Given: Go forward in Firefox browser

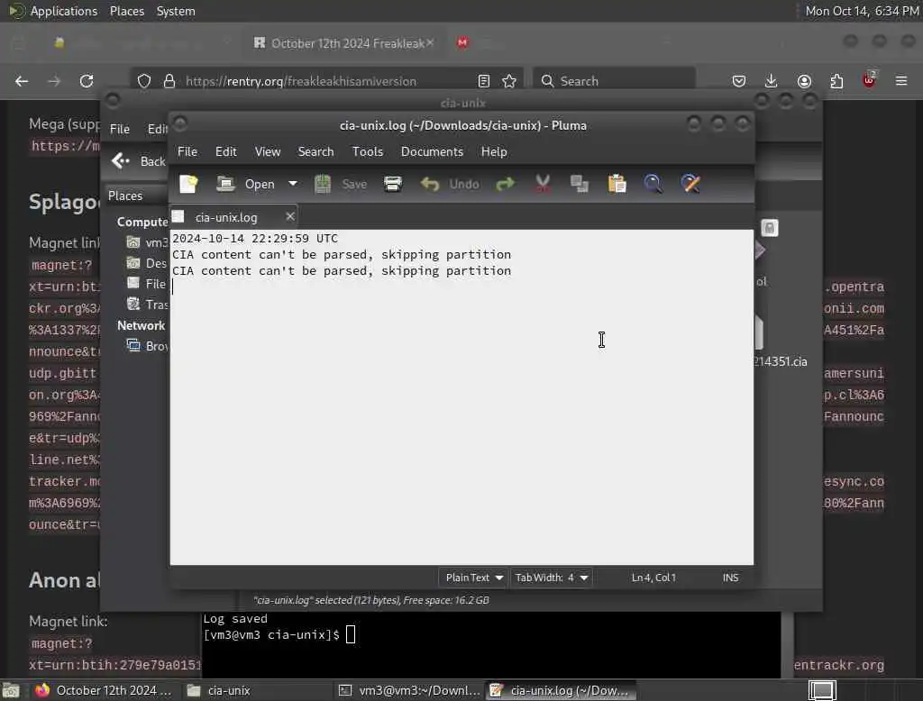Looking at the screenshot, I should click(54, 81).
